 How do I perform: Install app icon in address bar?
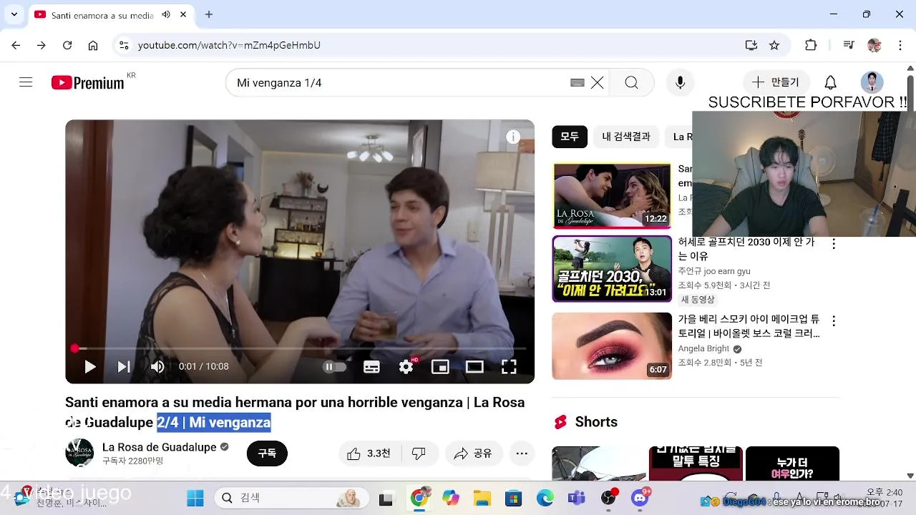pos(751,45)
